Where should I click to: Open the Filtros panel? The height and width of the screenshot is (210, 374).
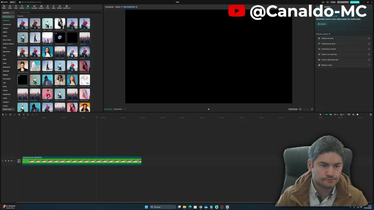(48, 7)
